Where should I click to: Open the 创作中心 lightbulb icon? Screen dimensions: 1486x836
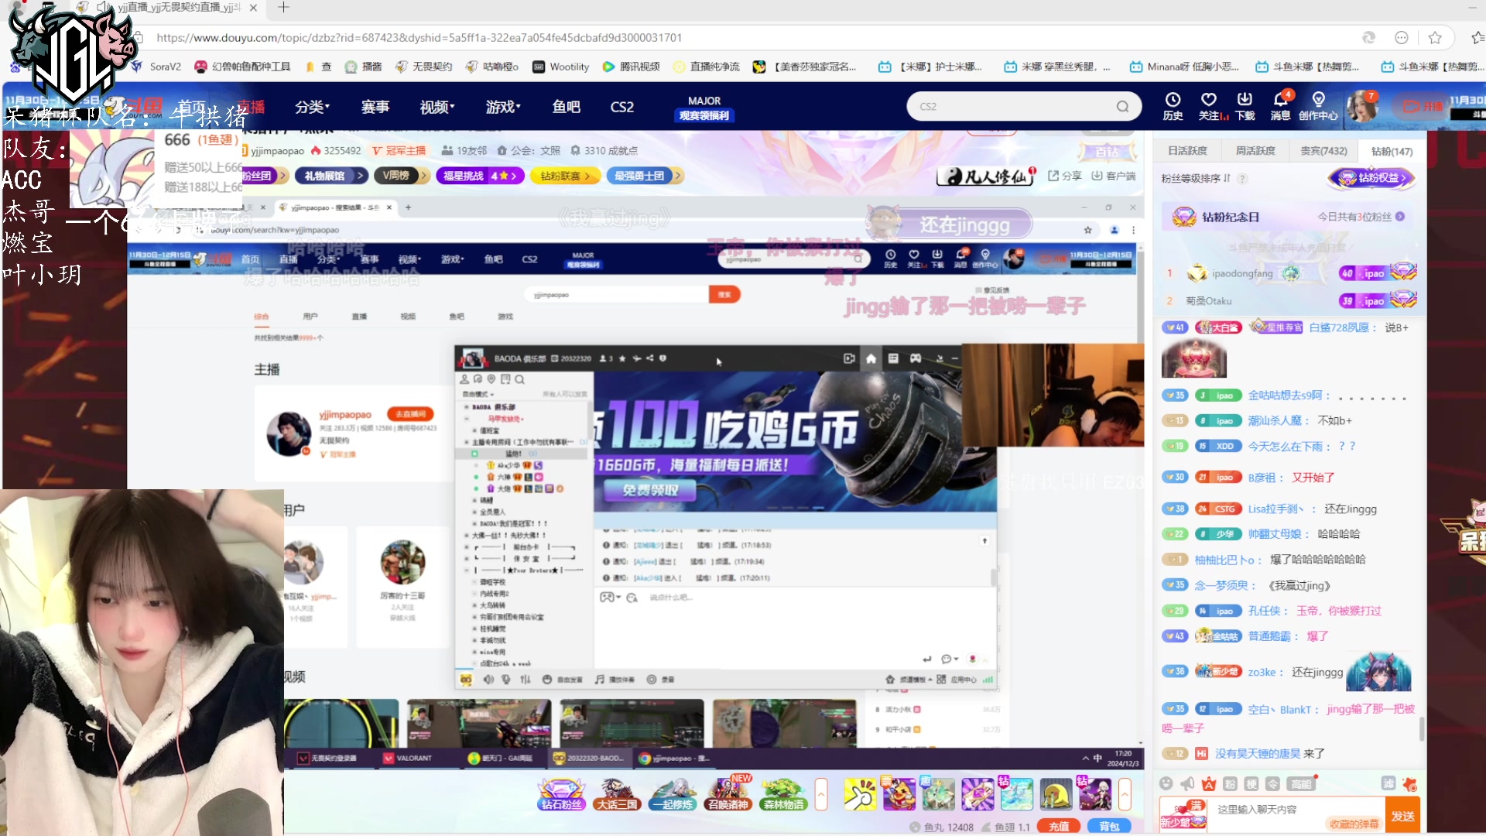1318,106
